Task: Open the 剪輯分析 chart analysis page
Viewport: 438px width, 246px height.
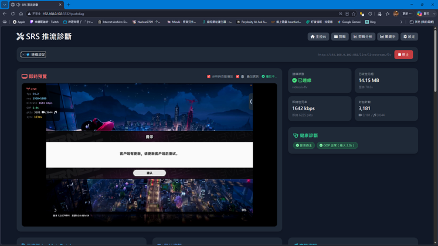Action: click(363, 36)
